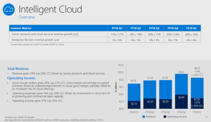Click the Total Revenue heading
Viewport: 211px width, 122px height.
tap(18, 69)
